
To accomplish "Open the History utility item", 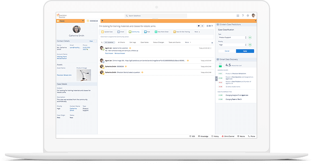I will click(x=215, y=136).
